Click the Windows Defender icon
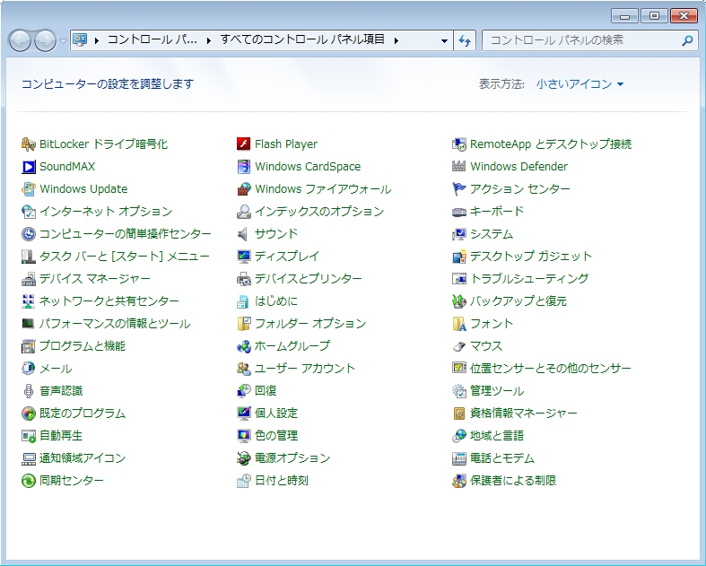 (x=458, y=167)
